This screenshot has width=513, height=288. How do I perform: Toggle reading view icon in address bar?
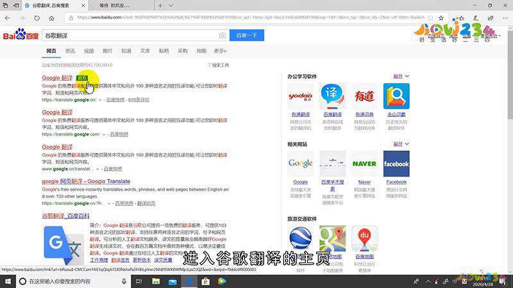click(x=430, y=18)
